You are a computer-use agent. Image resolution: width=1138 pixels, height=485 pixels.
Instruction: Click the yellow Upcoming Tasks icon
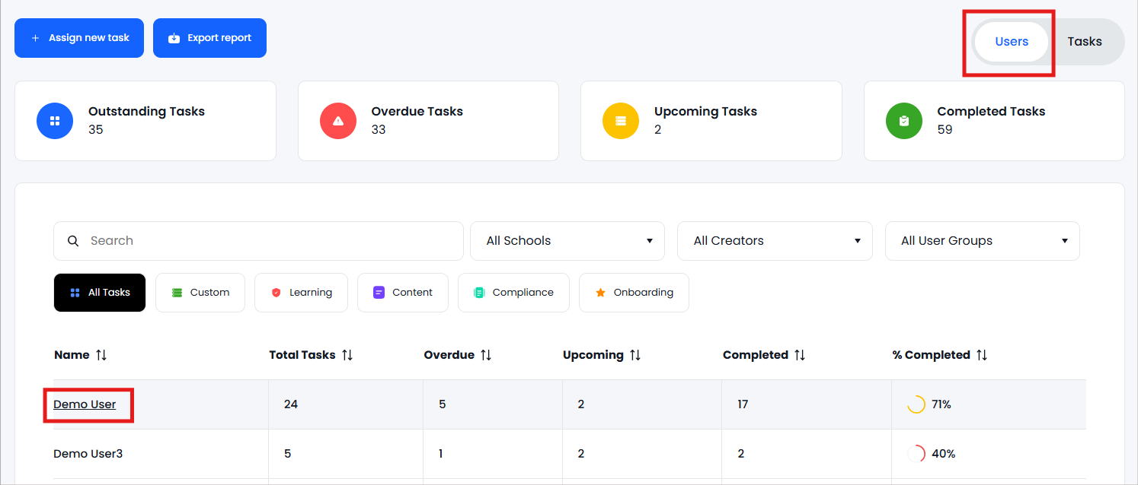pyautogui.click(x=621, y=121)
